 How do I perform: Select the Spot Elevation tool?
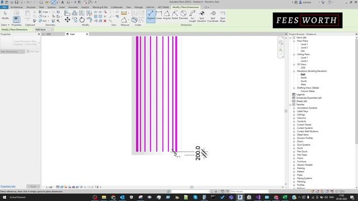tap(201, 16)
